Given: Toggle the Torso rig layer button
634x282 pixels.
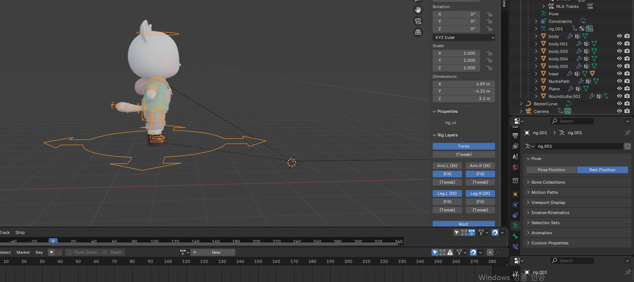Looking at the screenshot, I should pos(464,146).
